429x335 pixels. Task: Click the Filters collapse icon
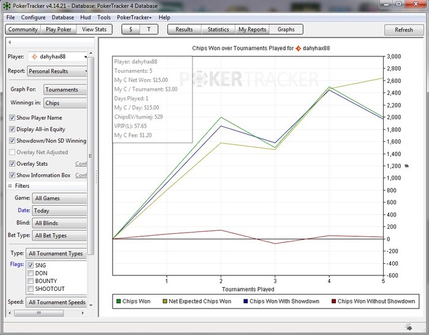10,186
